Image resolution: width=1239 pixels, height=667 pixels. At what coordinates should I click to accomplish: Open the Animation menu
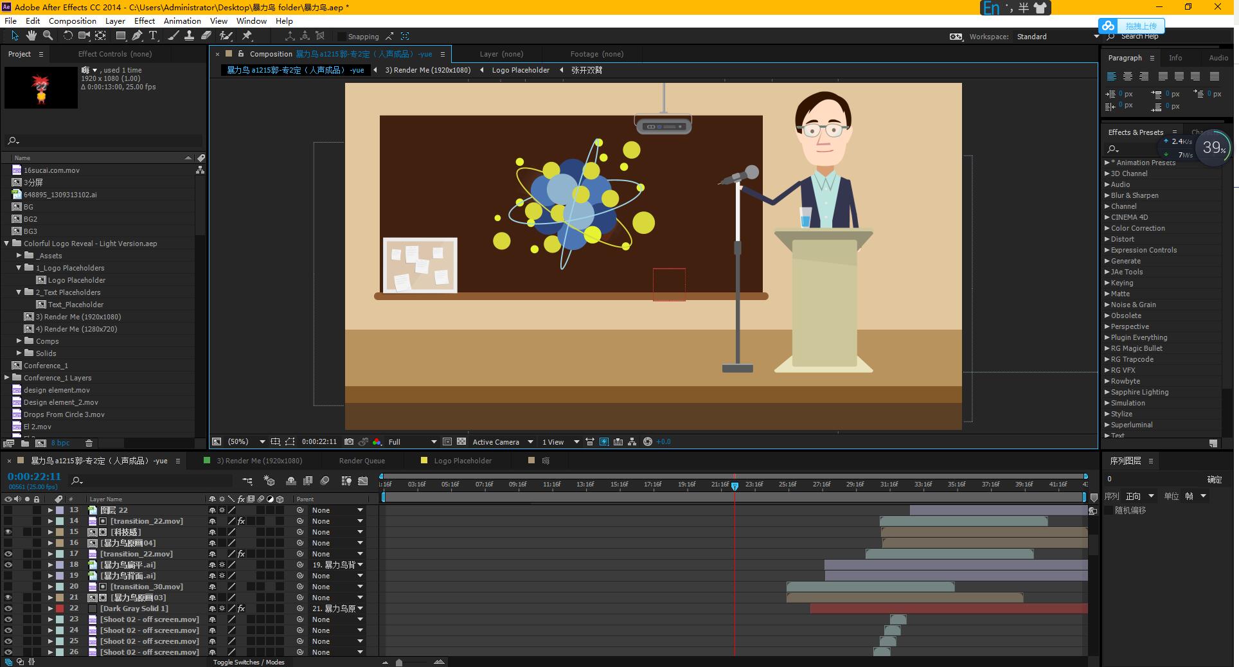183,21
